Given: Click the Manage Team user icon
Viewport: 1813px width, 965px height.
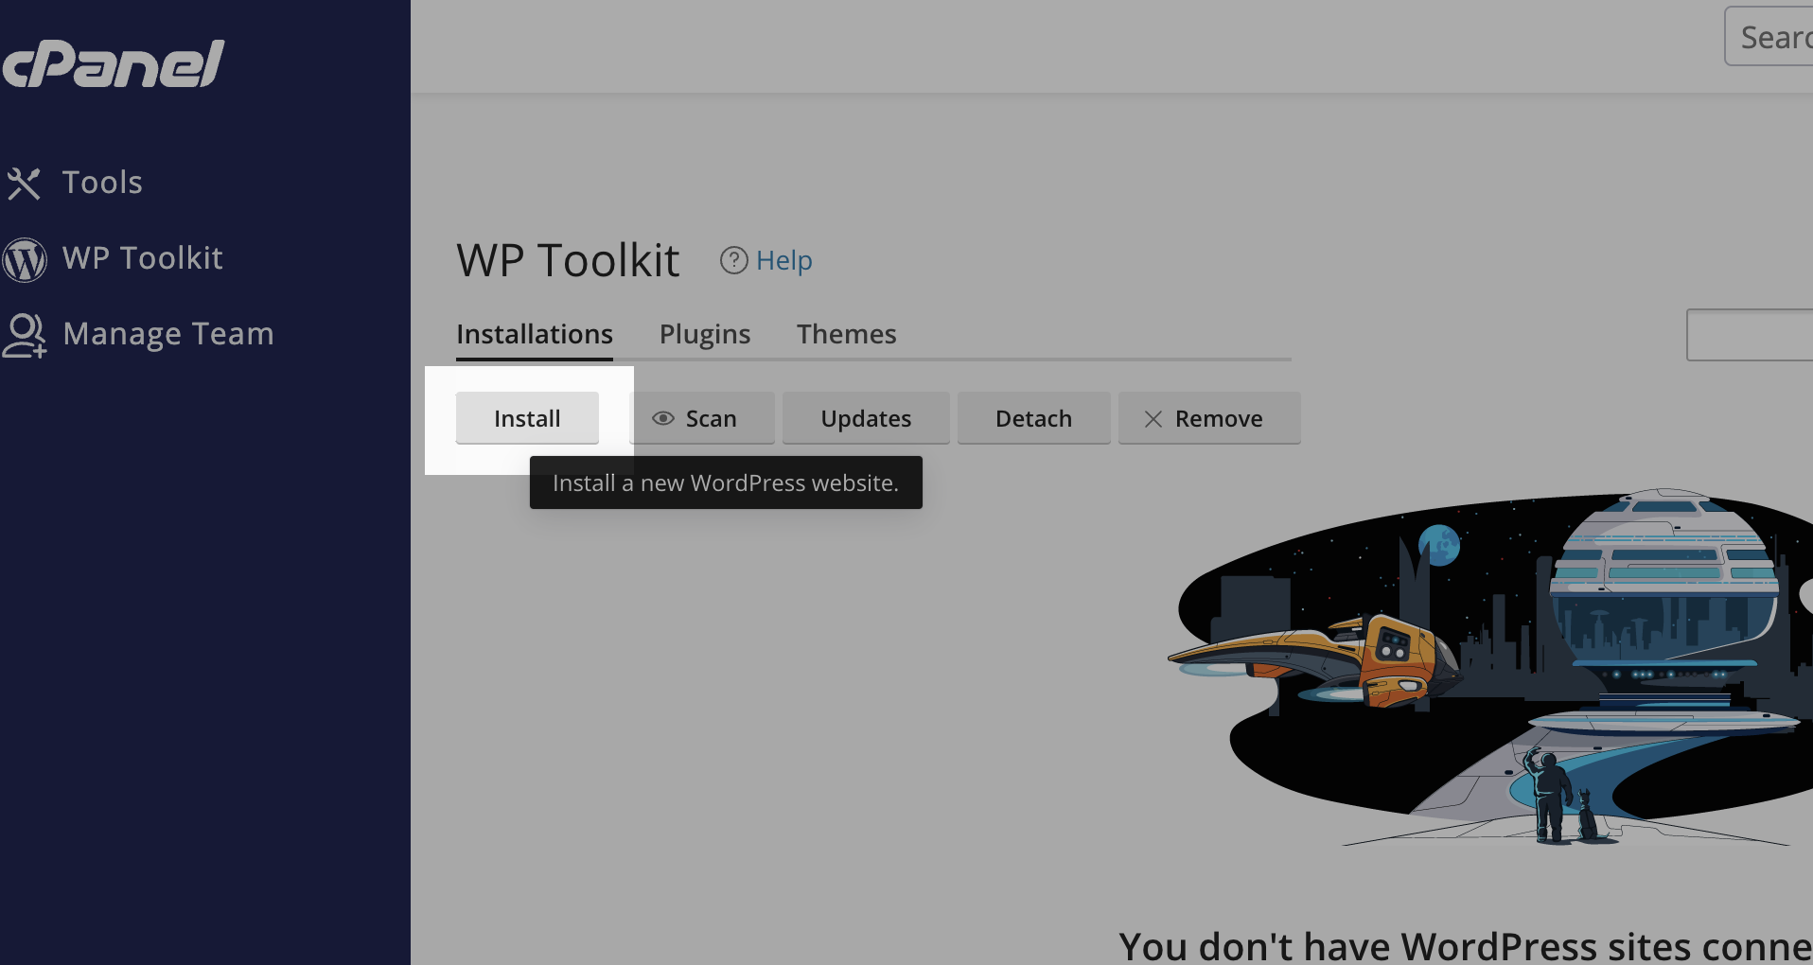Looking at the screenshot, I should coord(24,335).
